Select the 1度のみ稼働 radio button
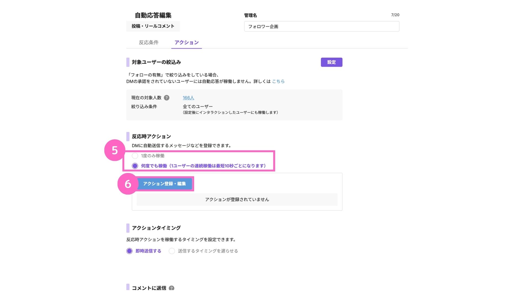The width and height of the screenshot is (530, 298). pyautogui.click(x=135, y=156)
